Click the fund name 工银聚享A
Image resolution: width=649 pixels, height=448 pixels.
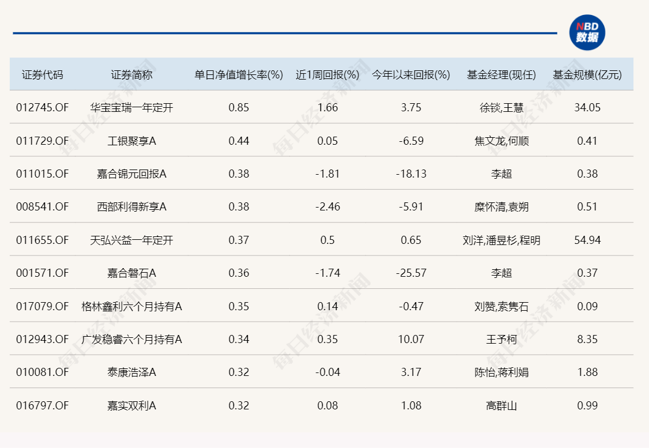[131, 141]
